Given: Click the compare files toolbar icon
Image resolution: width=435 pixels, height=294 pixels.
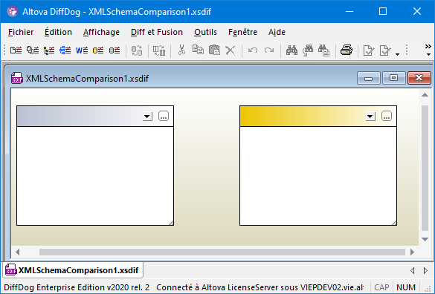Looking at the screenshot, I should pos(16,50).
